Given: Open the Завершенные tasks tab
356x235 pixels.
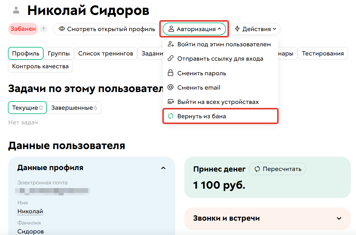Looking at the screenshot, I should point(74,108).
